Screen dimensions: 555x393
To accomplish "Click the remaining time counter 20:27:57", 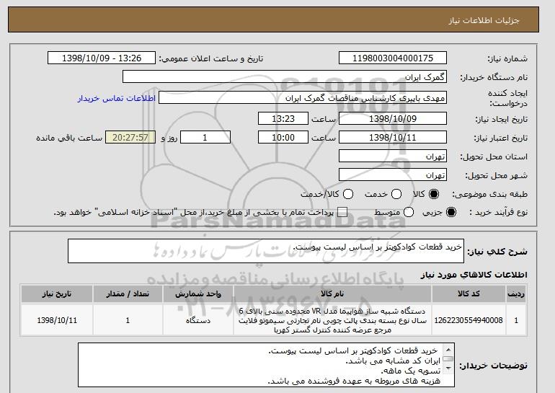I will (x=130, y=138).
